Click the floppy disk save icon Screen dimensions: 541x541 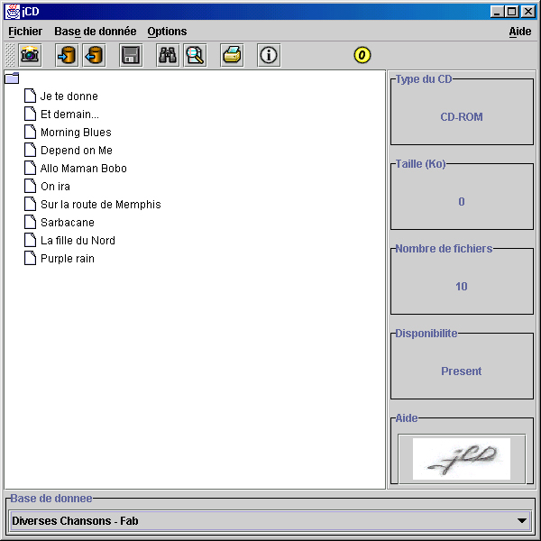pyautogui.click(x=131, y=55)
